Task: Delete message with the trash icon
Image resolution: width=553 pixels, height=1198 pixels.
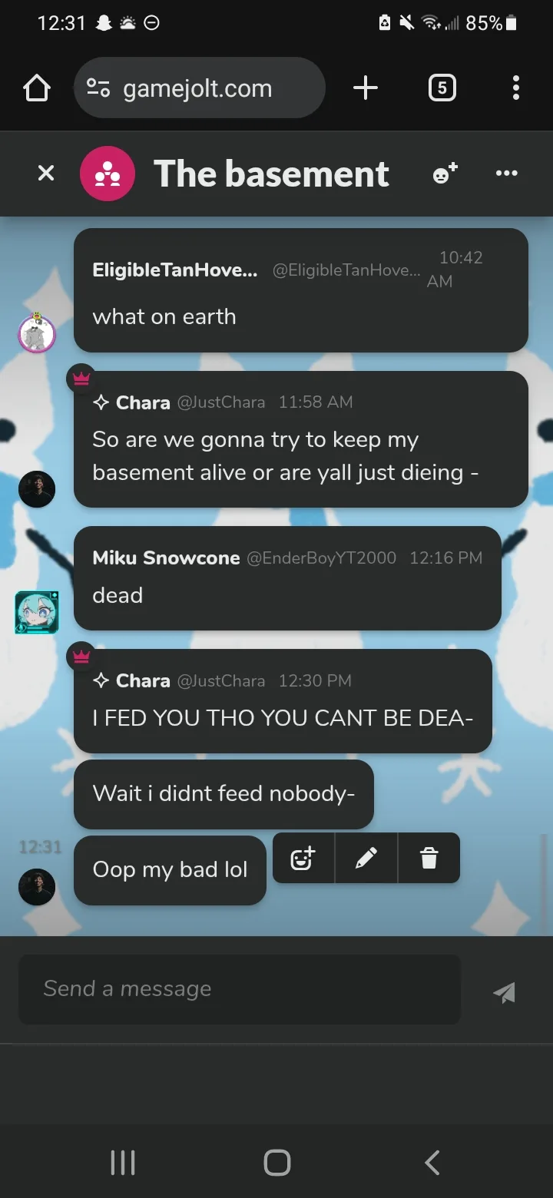Action: pyautogui.click(x=429, y=858)
